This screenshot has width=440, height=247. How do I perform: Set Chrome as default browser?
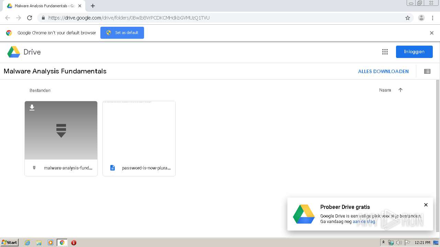[x=122, y=33]
